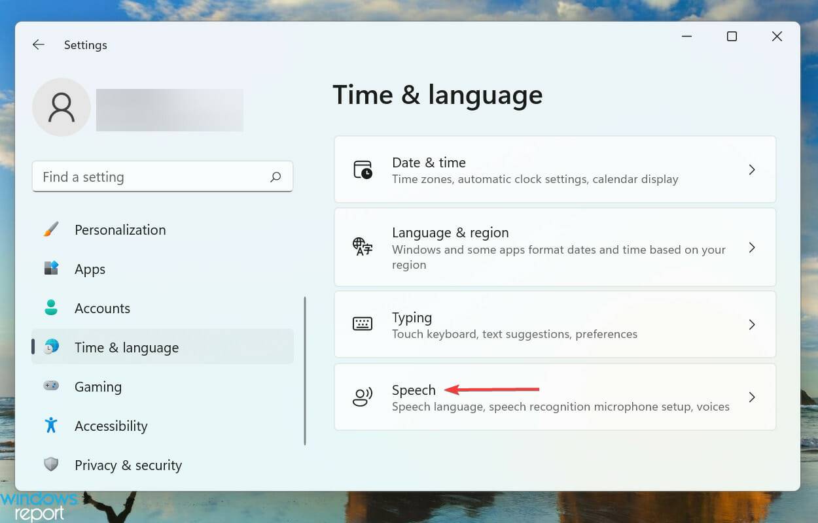This screenshot has height=523, width=818.
Task: Click the Date & time clock icon
Action: pos(363,169)
